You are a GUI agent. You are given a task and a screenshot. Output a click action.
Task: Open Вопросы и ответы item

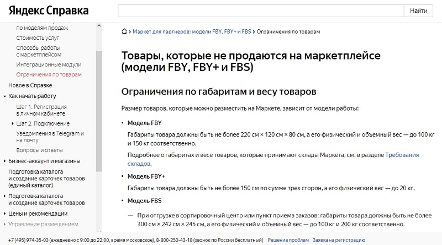point(39,150)
